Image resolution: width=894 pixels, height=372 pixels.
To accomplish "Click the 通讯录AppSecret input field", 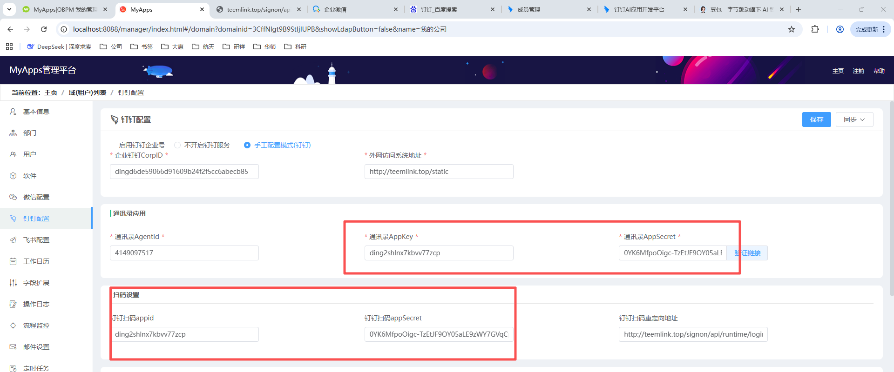I will coord(673,253).
